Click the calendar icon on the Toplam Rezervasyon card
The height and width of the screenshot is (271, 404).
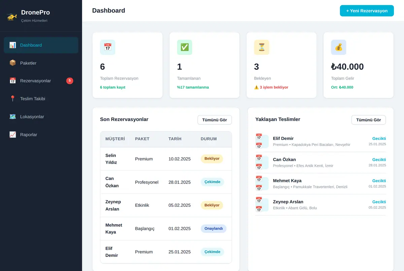pyautogui.click(x=108, y=47)
